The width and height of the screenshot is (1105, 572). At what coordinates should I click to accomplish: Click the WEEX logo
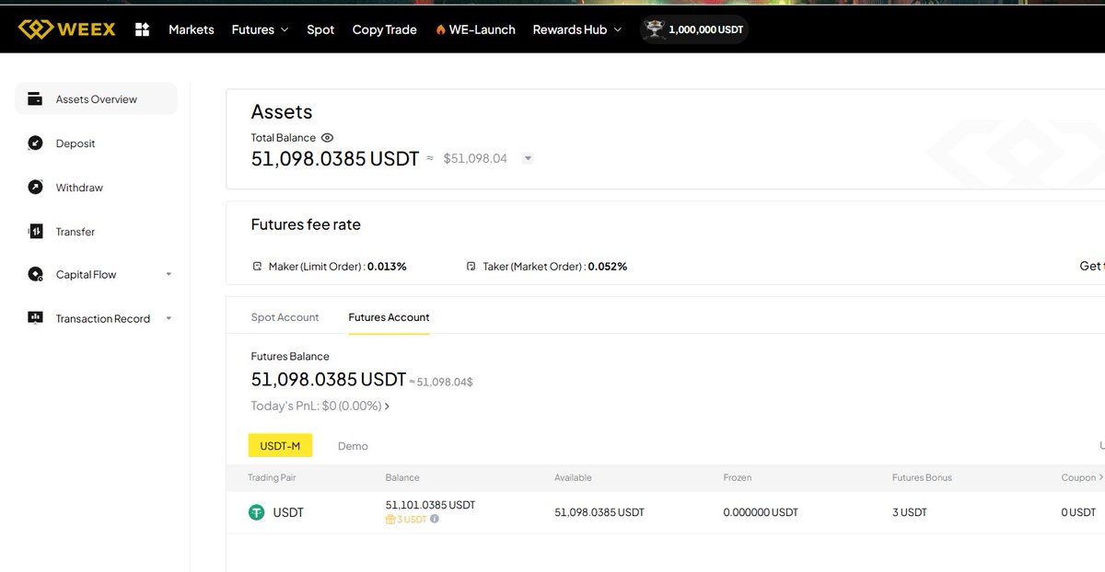click(67, 29)
